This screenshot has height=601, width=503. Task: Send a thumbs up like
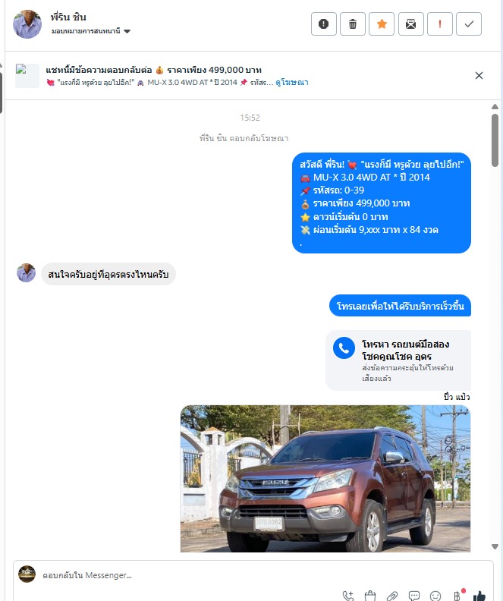(479, 596)
